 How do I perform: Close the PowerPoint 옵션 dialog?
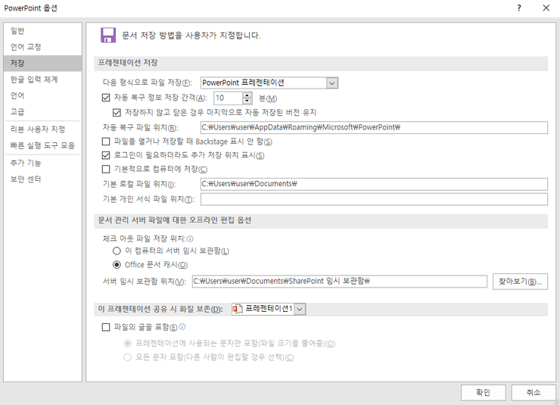click(546, 8)
